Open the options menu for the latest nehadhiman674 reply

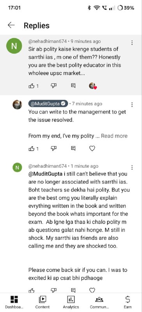click(x=131, y=168)
